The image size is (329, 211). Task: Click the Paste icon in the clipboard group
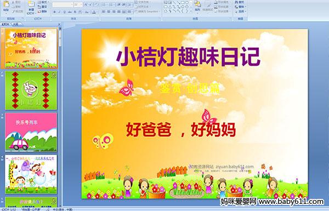pyautogui.click(x=6, y=4)
